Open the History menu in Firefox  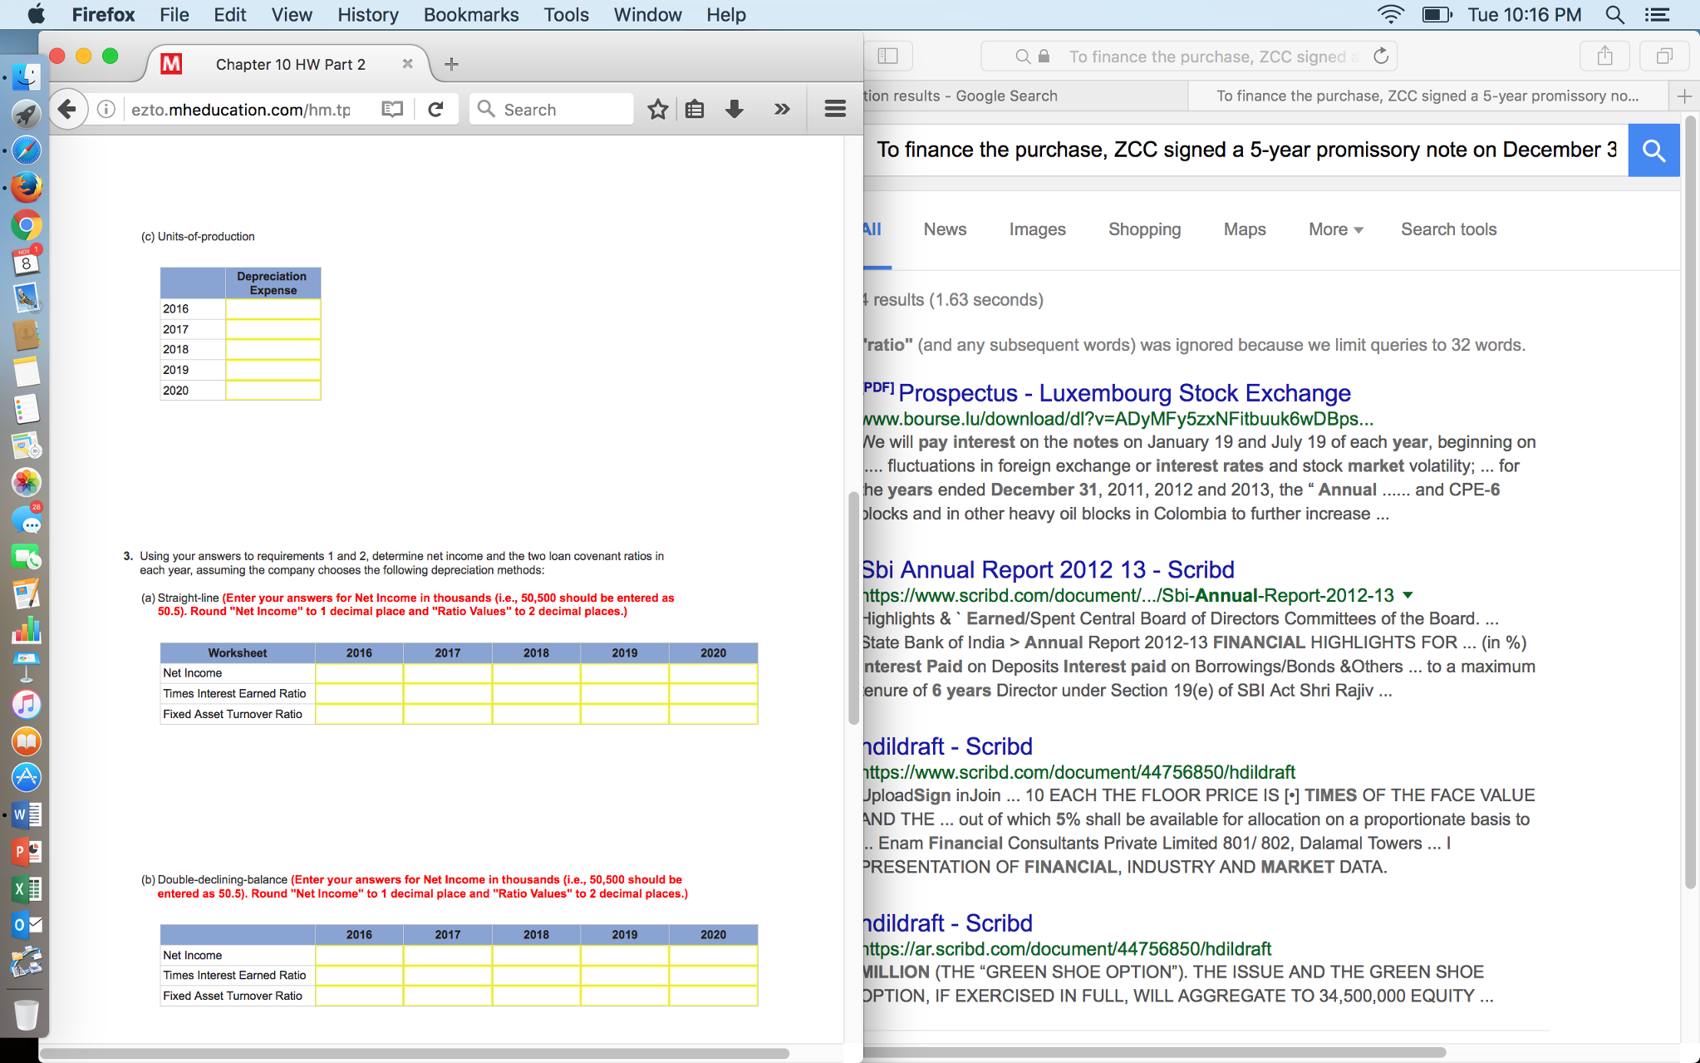(366, 15)
